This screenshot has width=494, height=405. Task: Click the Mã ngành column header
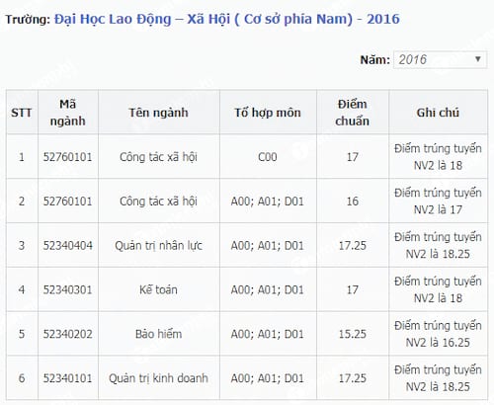click(68, 113)
